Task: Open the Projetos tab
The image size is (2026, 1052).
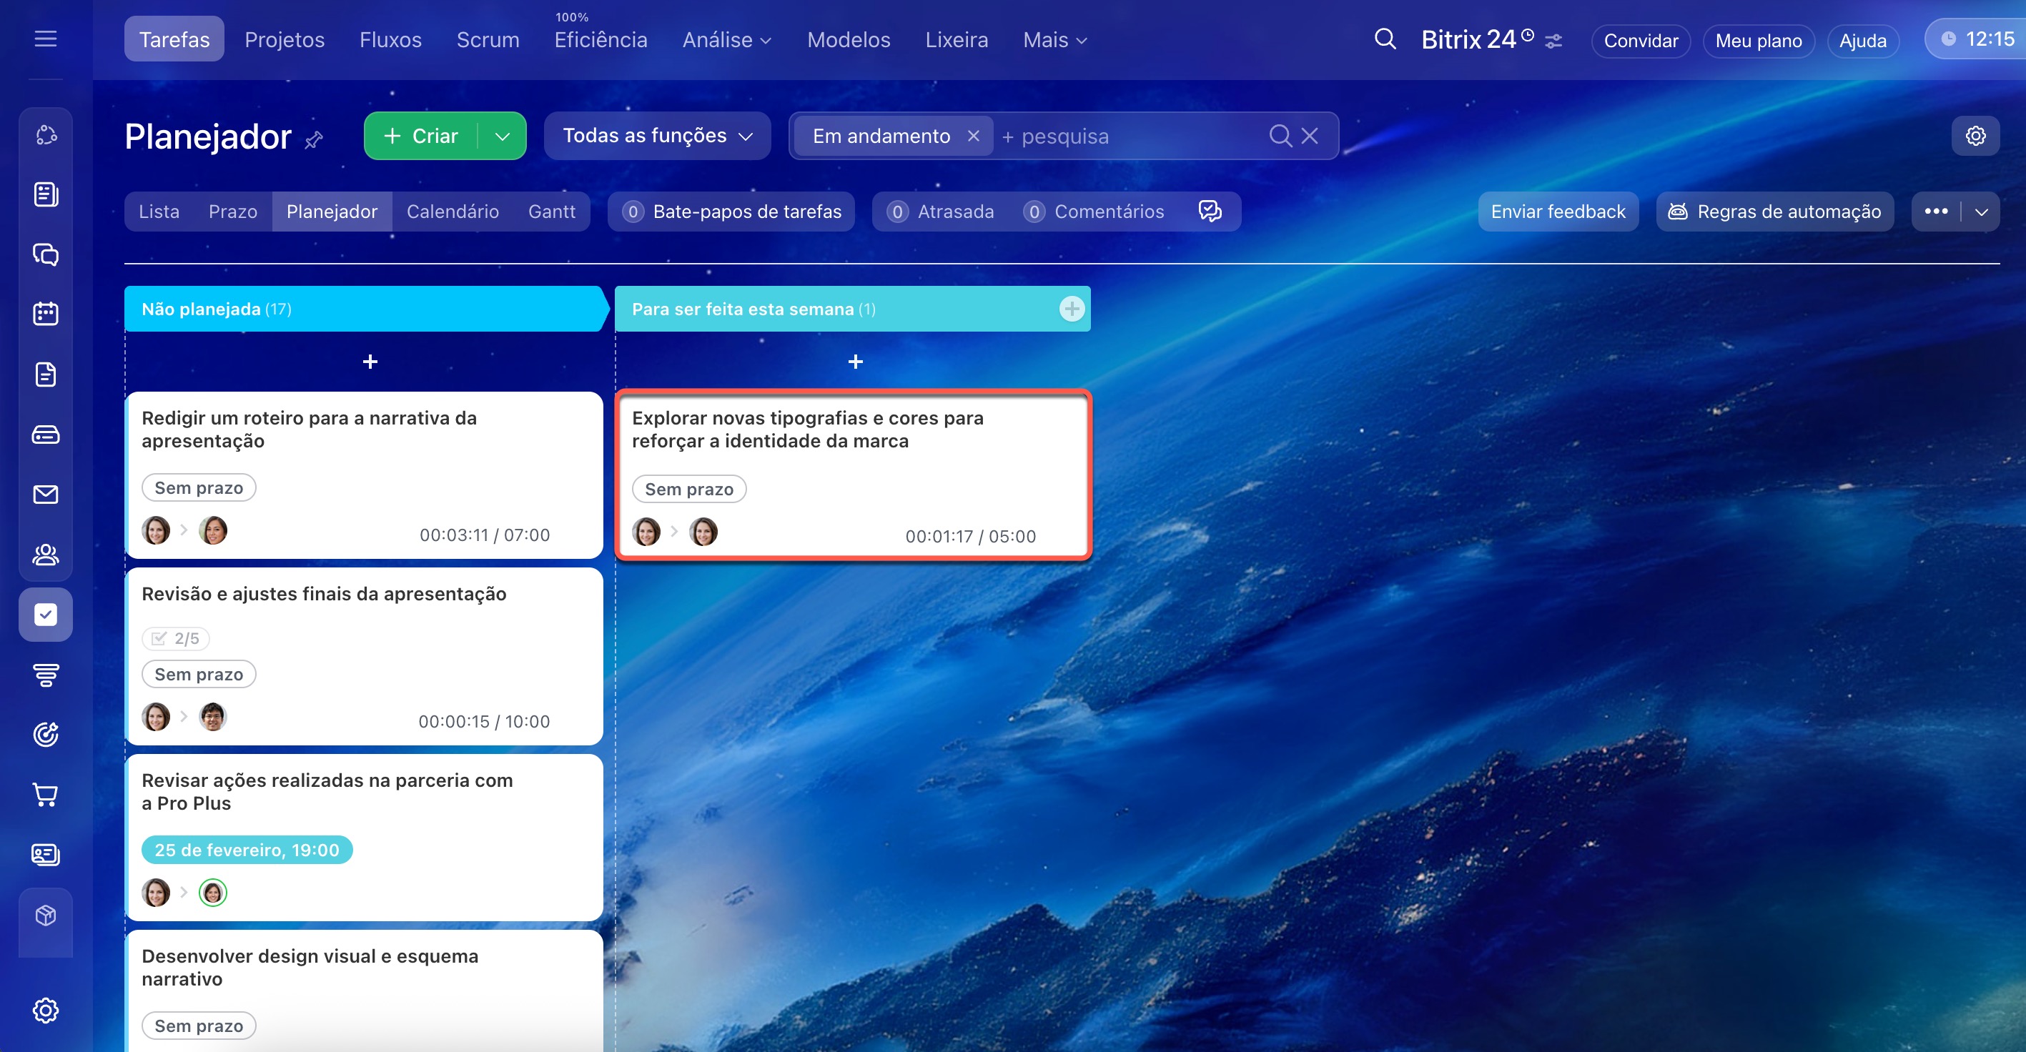Action: click(x=284, y=40)
